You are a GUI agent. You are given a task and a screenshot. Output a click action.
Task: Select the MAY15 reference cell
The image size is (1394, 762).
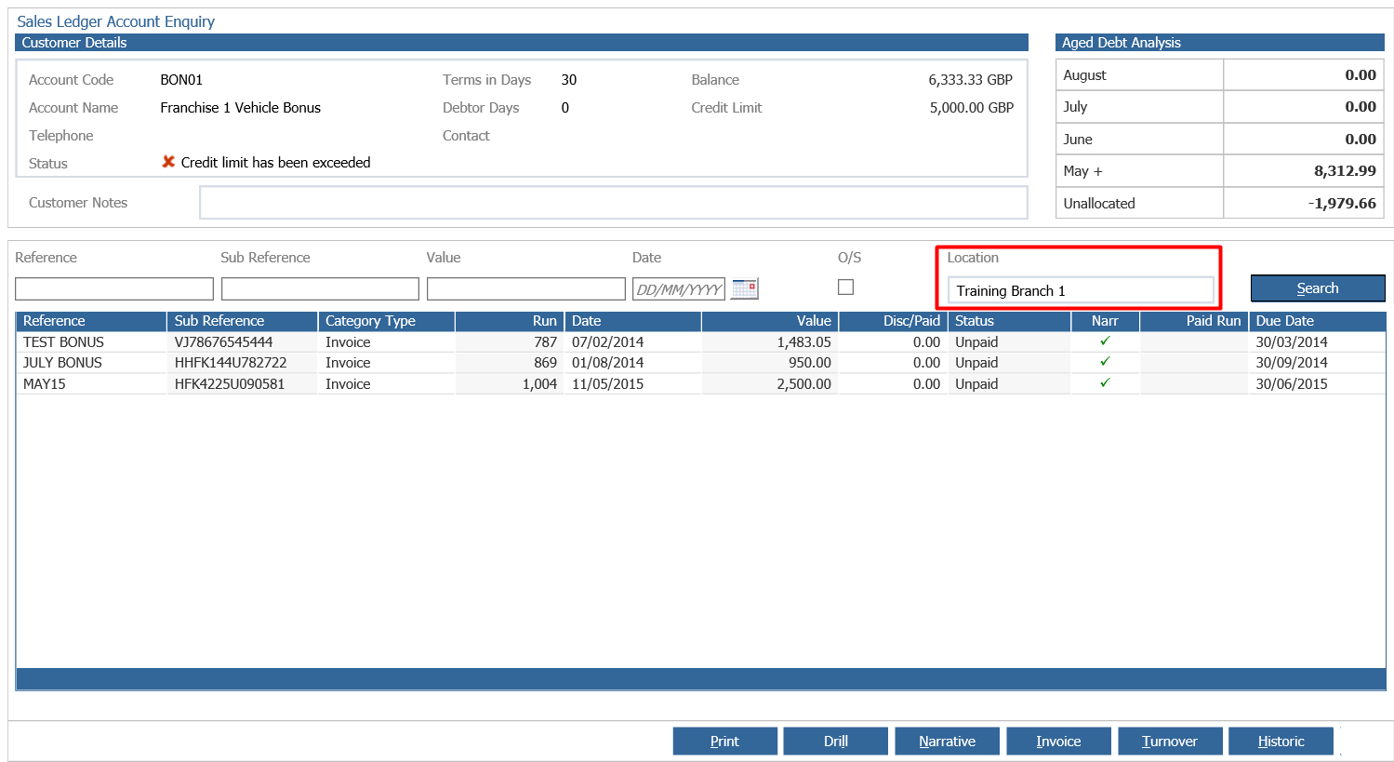pos(91,384)
